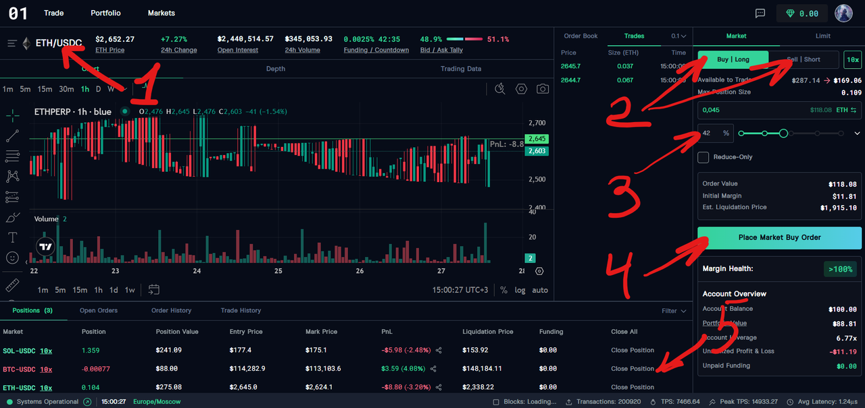
Task: Switch to the Limit order tab
Action: coord(822,36)
